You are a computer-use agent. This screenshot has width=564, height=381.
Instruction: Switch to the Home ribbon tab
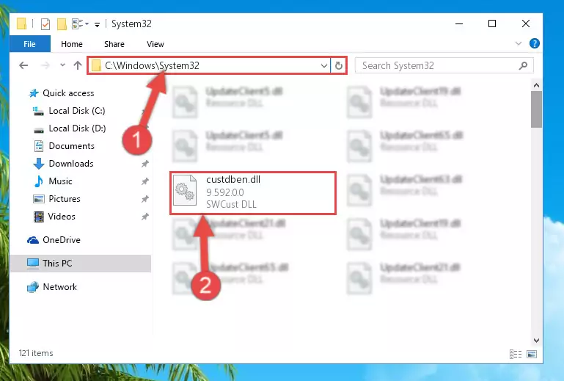[72, 44]
